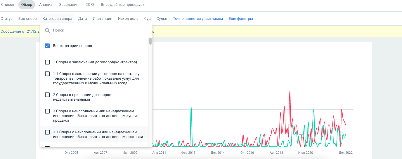The height and width of the screenshot is (159, 402).
Task: Click the Еще фильтры link
Action: 241,19
